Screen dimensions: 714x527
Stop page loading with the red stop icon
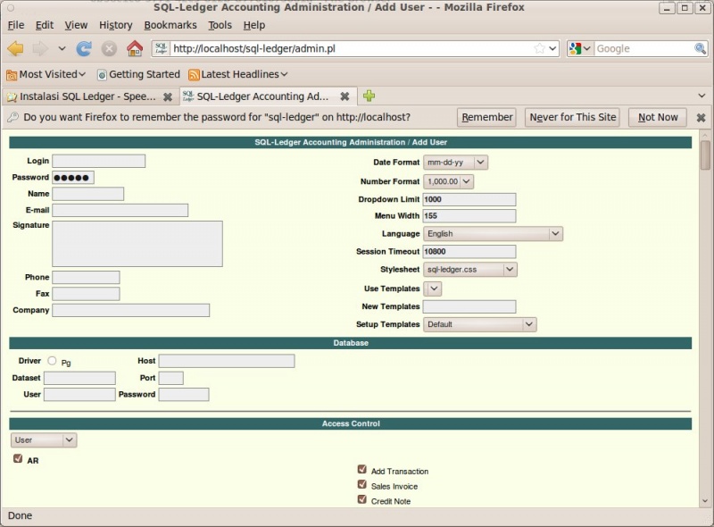click(109, 48)
